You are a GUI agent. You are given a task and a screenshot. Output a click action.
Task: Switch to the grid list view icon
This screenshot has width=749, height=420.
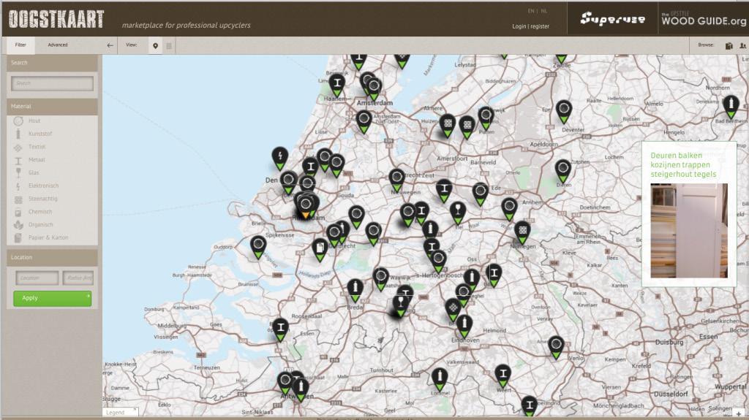[169, 46]
